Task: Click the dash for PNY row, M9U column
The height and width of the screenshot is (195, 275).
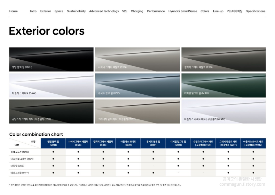Action: click(x=178, y=173)
